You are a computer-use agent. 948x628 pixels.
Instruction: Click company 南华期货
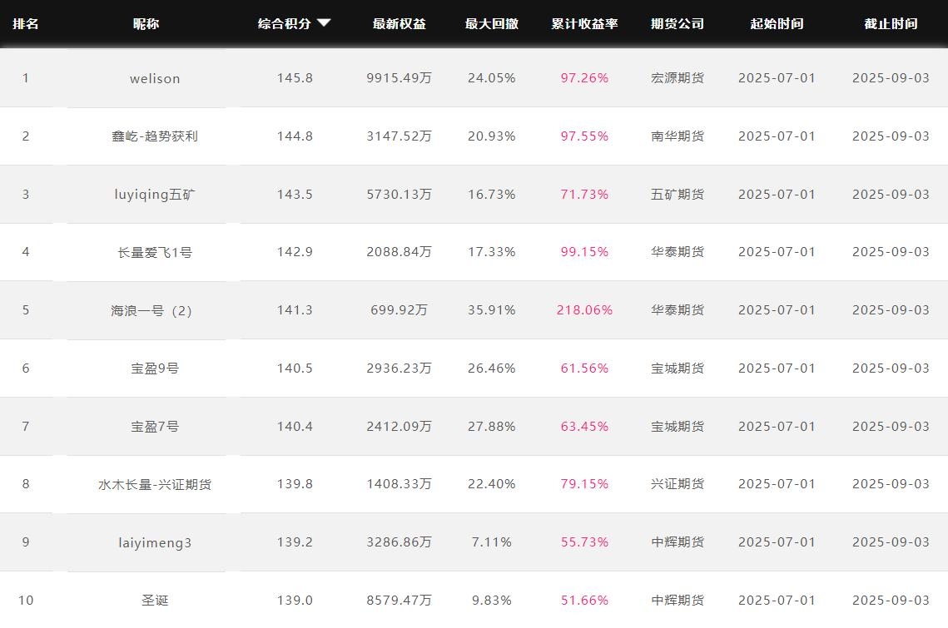677,136
